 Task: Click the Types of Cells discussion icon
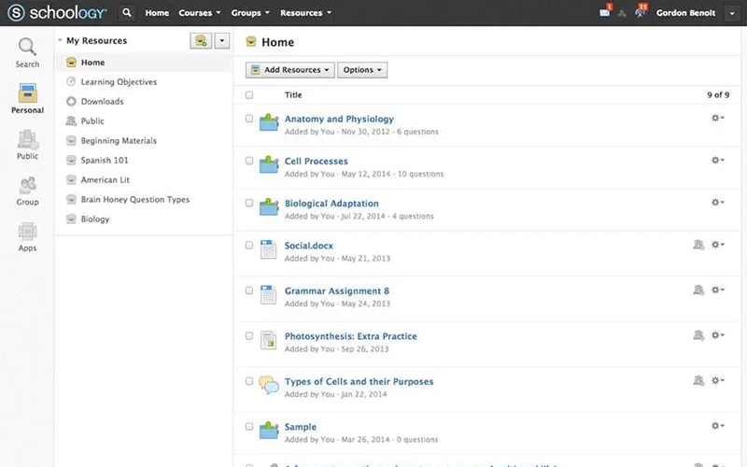269,385
